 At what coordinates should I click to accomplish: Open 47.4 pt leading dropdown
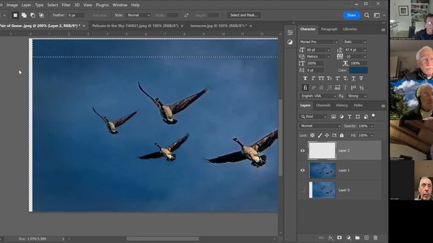coord(355,50)
